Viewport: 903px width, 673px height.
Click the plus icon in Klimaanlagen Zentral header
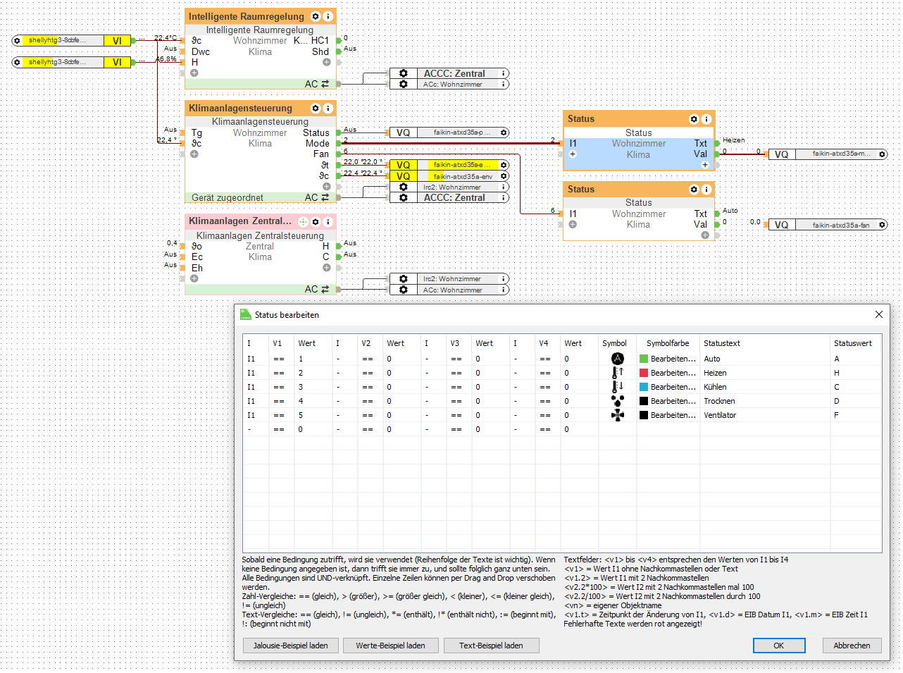(x=303, y=221)
